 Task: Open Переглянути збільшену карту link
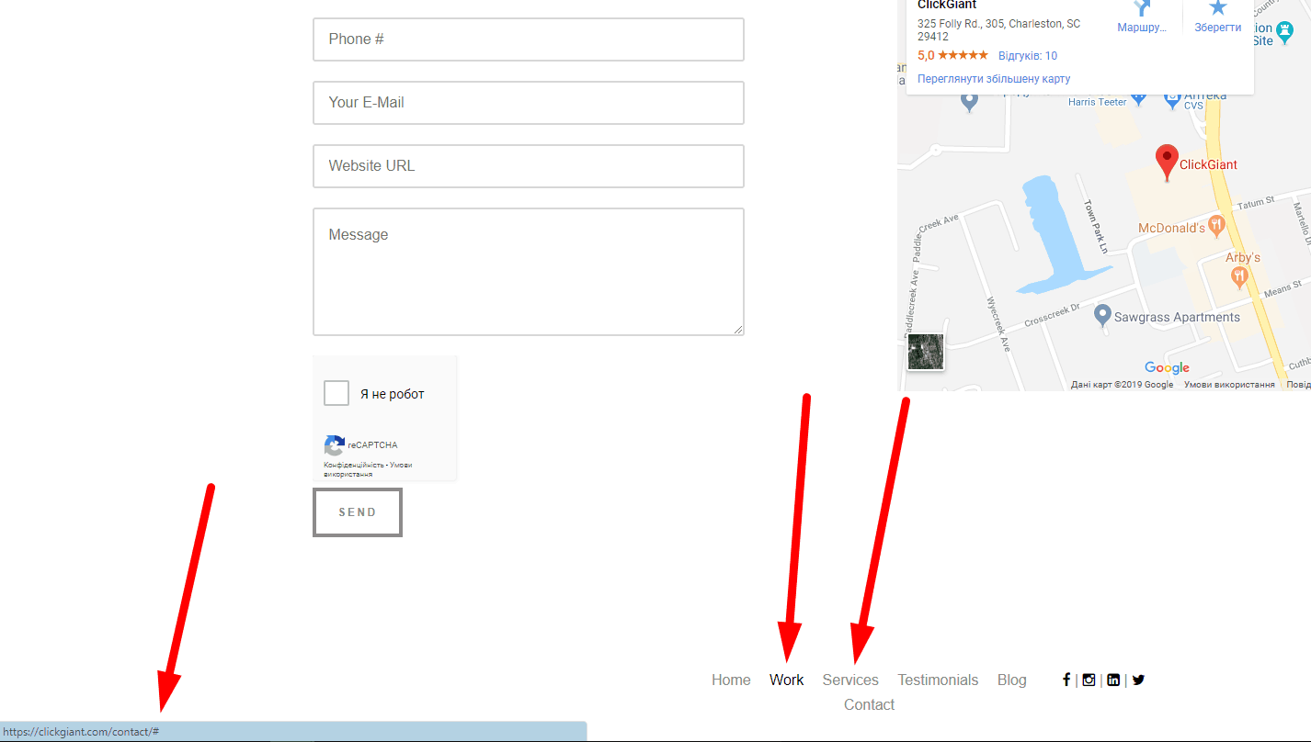pyautogui.click(x=994, y=78)
